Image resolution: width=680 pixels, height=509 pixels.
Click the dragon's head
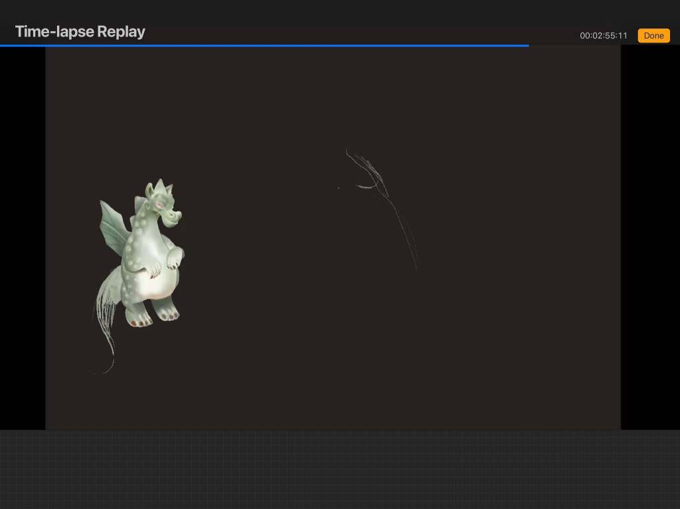[163, 202]
